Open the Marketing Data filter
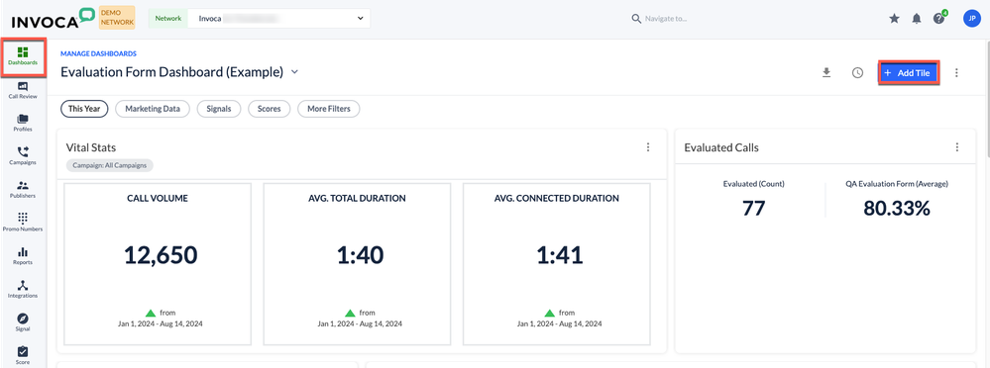Image resolution: width=990 pixels, height=368 pixels. tap(153, 109)
